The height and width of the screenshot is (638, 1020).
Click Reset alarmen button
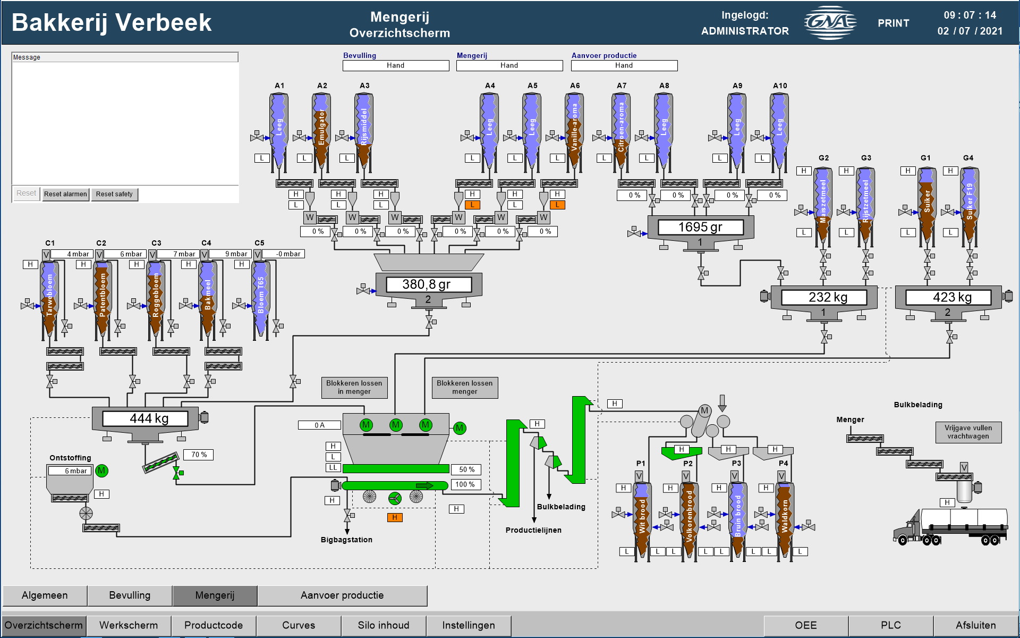(65, 194)
